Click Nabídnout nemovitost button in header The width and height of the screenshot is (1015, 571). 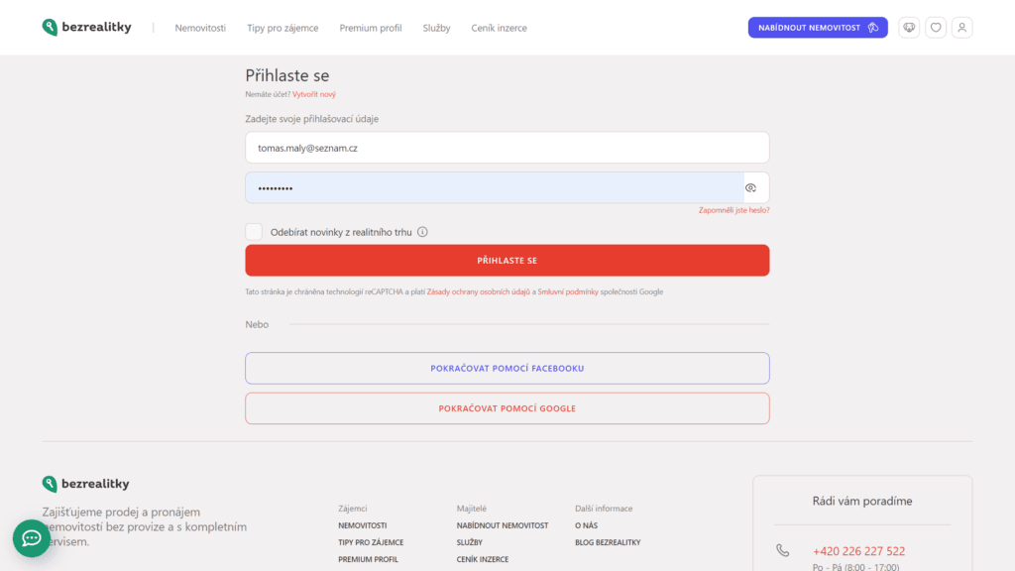pyautogui.click(x=817, y=28)
